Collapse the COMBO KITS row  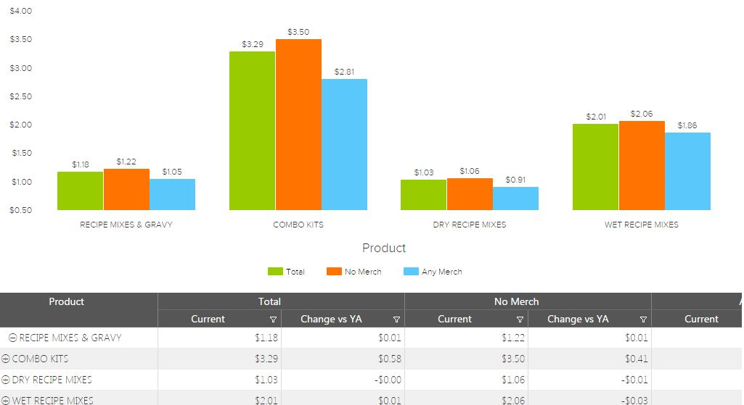point(6,359)
